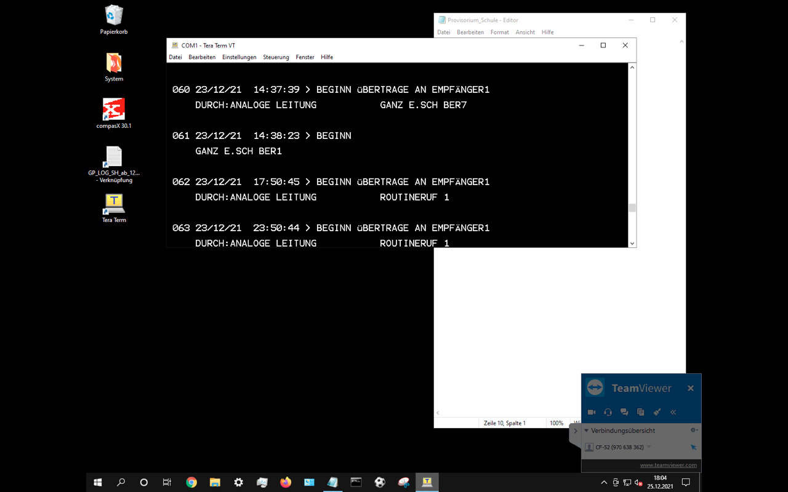Click the Tera Term vertical scrollbar thumb
This screenshot has width=788, height=492.
tap(632, 208)
